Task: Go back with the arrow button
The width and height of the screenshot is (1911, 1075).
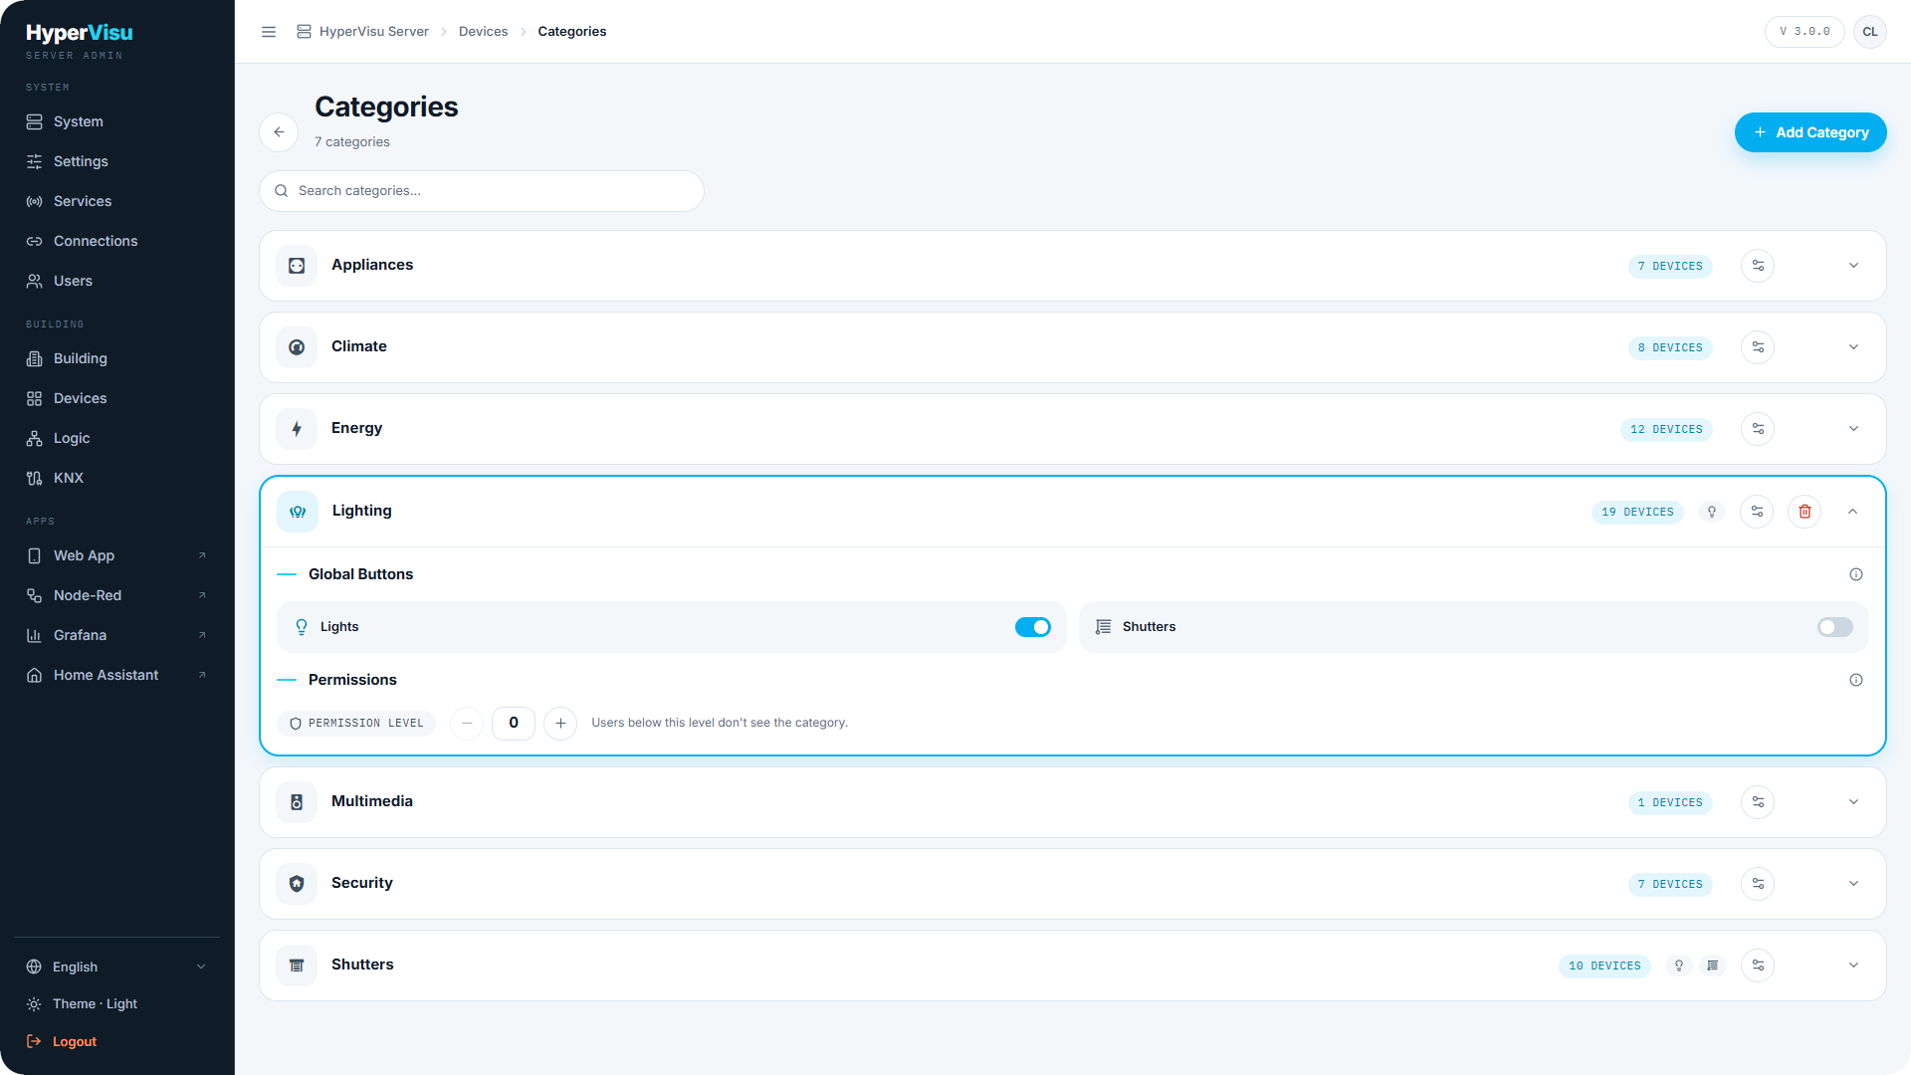Action: click(279, 132)
